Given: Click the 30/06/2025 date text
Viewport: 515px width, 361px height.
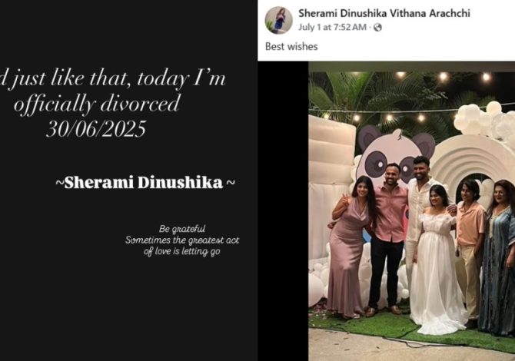Looking at the screenshot, I should [x=96, y=128].
